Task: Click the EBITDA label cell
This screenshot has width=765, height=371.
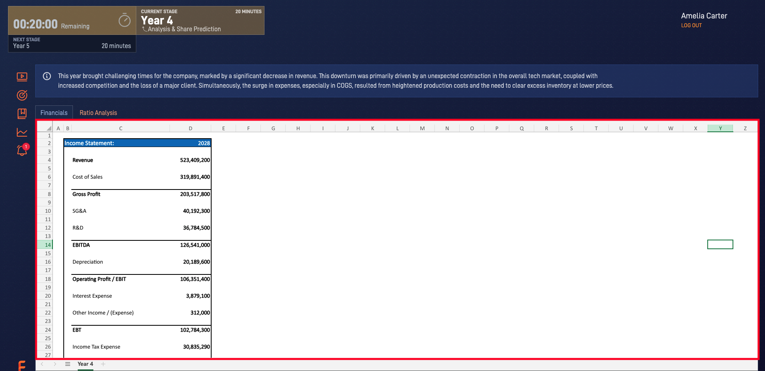Action: pos(81,245)
